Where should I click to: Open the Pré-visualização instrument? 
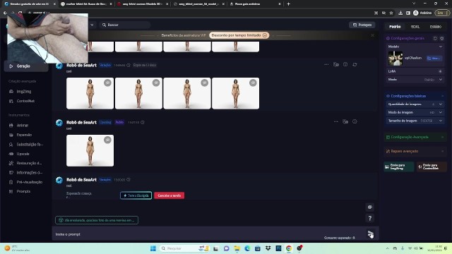[x=26, y=182]
